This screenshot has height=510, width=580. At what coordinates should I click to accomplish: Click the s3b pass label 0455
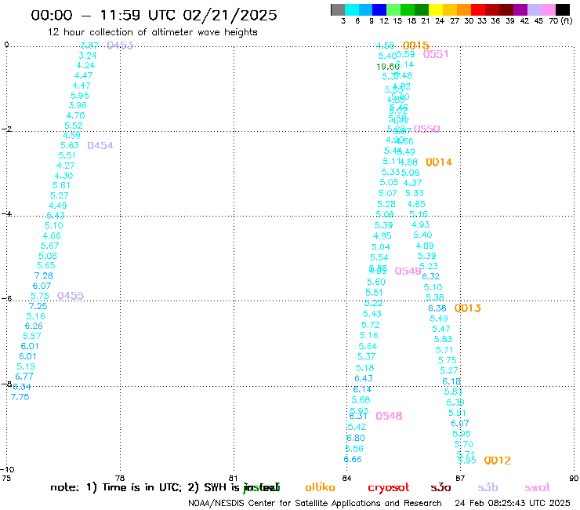point(71,296)
